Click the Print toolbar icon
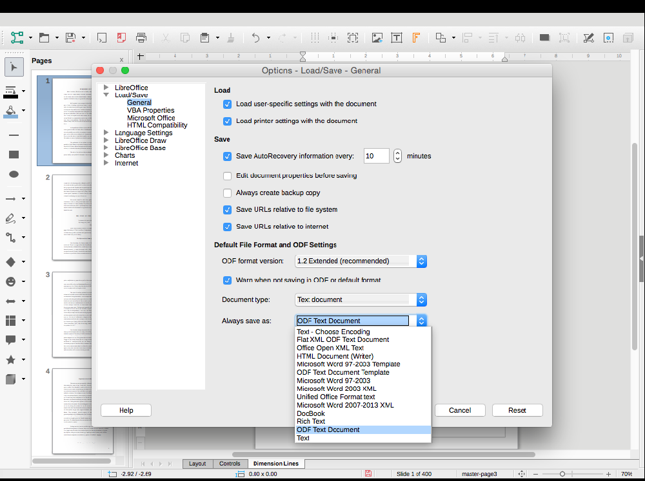This screenshot has width=645, height=481. pos(141,38)
